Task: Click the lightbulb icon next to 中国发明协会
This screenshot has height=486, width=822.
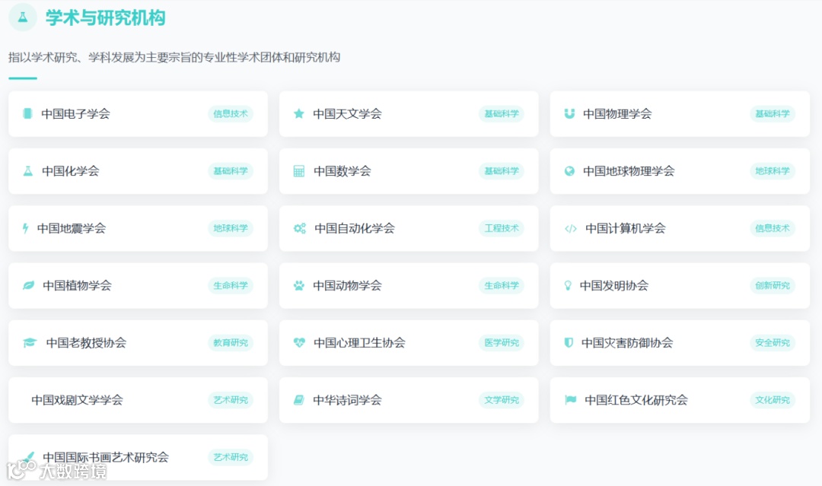Action: 567,285
